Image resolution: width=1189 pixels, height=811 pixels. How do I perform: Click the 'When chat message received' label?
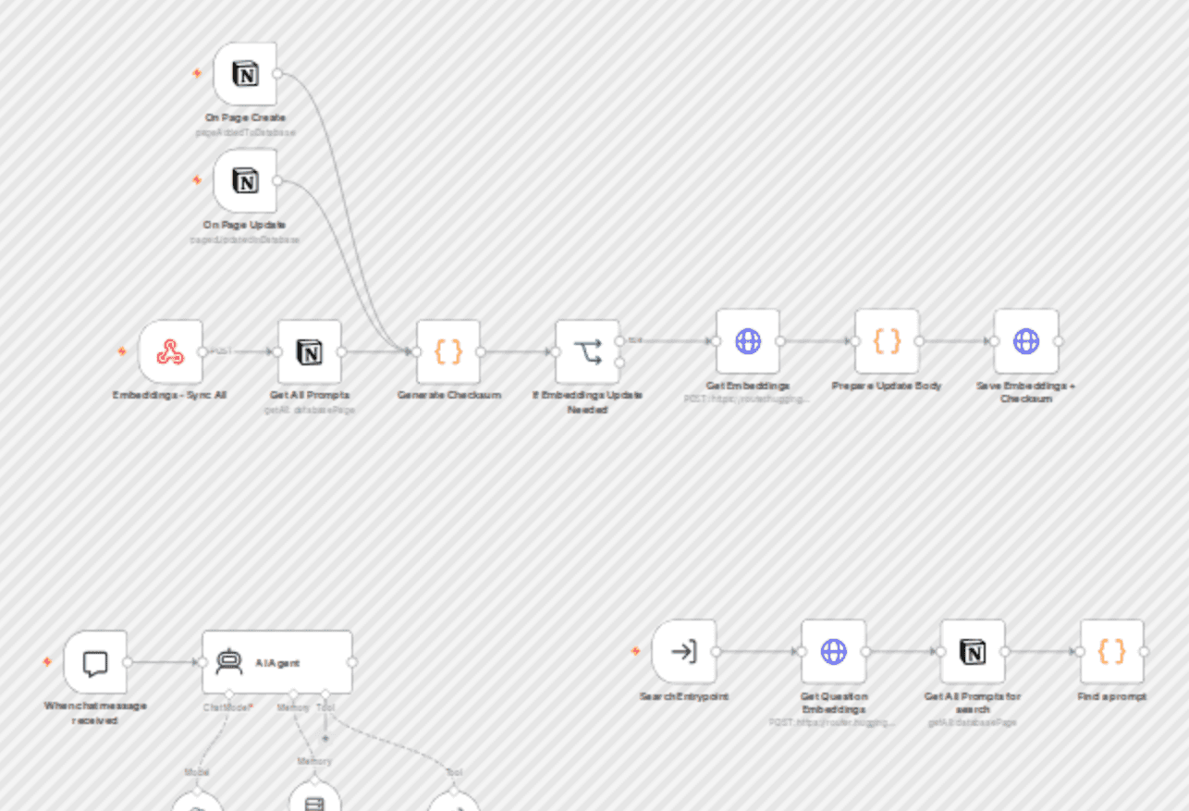(95, 712)
